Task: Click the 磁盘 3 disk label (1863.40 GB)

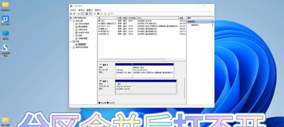Action: point(106,87)
